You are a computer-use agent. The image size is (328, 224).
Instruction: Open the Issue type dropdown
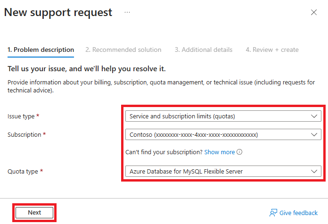[x=223, y=116]
